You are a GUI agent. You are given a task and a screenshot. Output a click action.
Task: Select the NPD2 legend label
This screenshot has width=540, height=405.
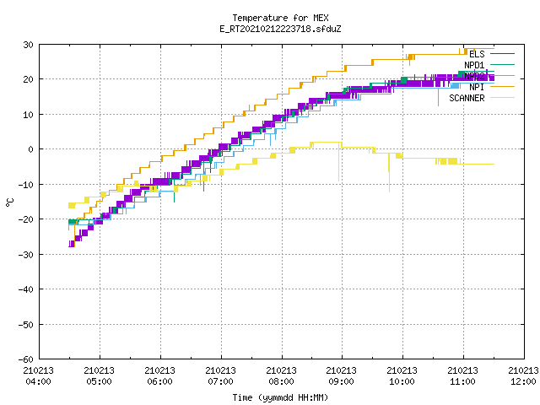tap(474, 76)
